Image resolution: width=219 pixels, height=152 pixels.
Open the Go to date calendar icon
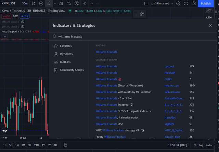point(65,145)
